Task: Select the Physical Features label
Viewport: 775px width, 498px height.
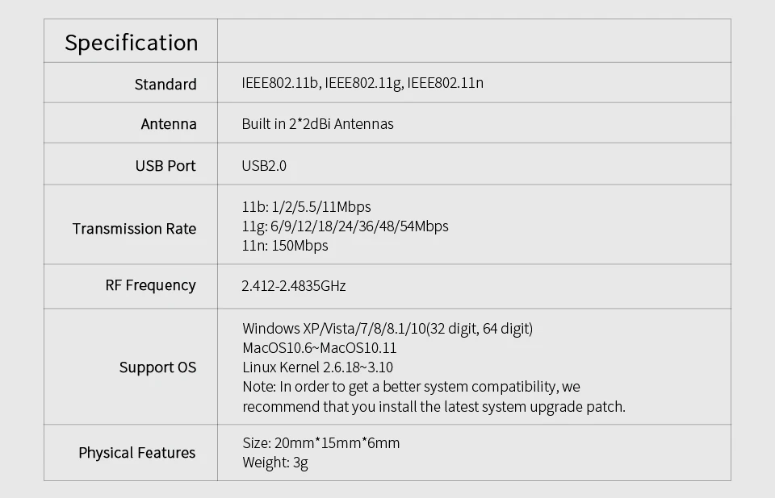Action: click(136, 453)
